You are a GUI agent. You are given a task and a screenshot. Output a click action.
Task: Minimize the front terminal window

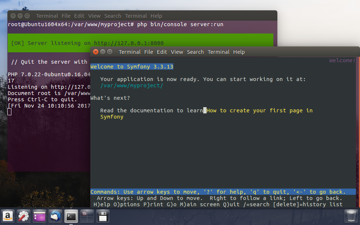pos(103,52)
